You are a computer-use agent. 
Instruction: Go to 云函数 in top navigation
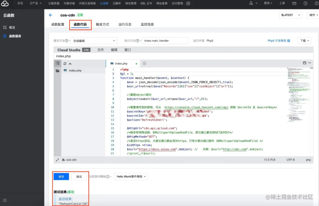104,3
